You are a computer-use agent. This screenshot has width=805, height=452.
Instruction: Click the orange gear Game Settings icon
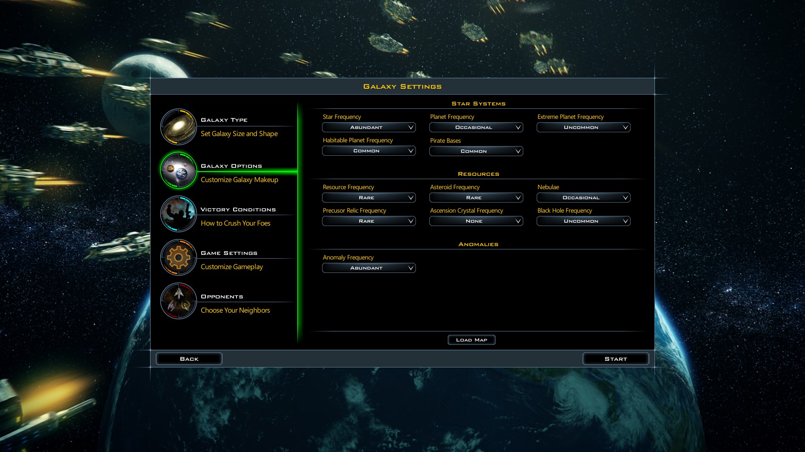(178, 257)
